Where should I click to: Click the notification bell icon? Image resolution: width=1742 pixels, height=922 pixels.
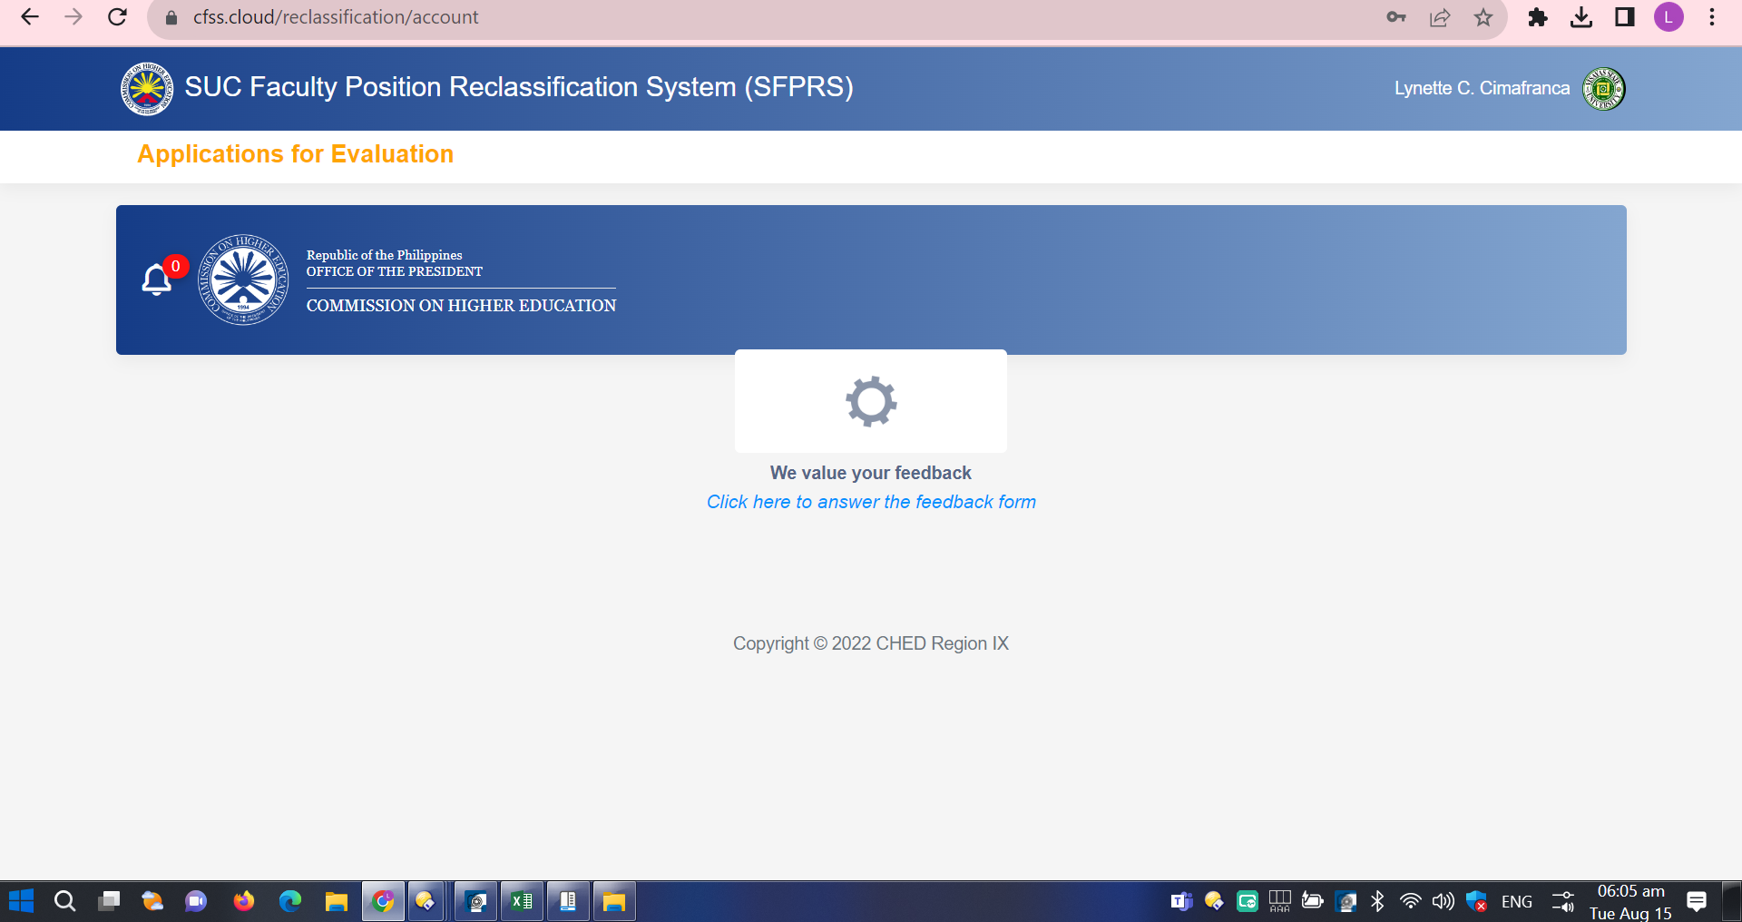157,280
